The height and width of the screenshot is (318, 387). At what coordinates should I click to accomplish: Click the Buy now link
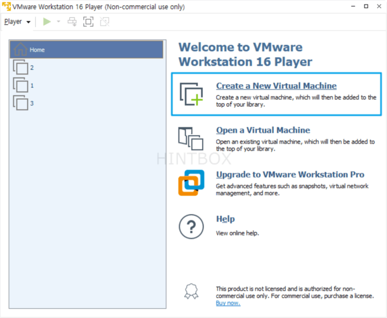228,303
